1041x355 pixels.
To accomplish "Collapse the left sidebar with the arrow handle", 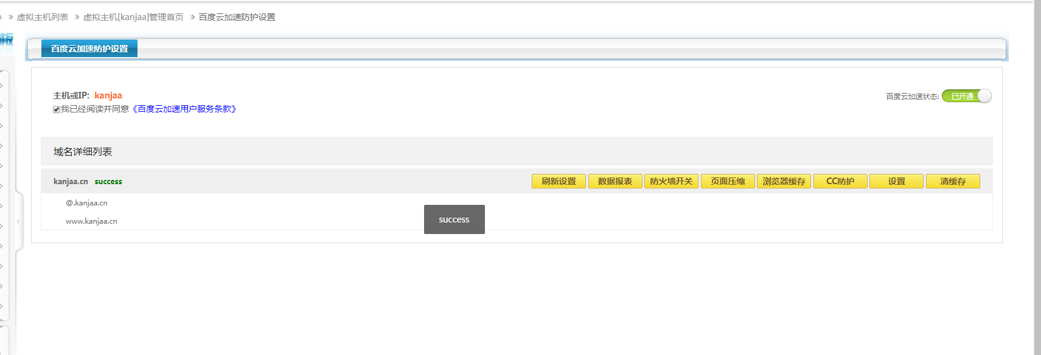I will click(x=18, y=222).
